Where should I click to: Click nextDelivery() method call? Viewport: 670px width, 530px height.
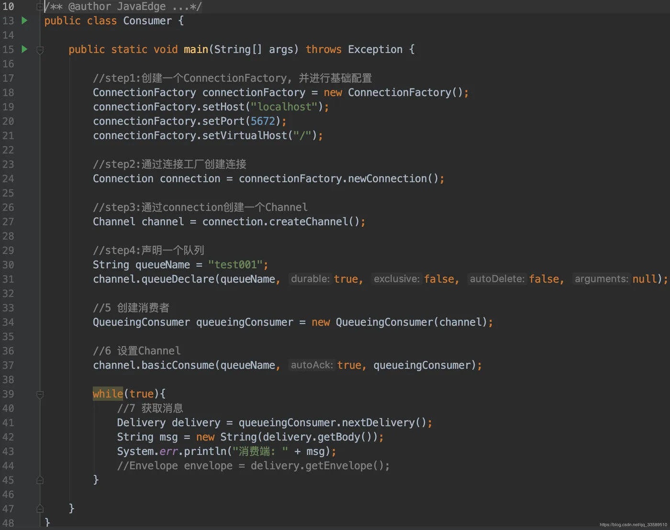pyautogui.click(x=384, y=422)
